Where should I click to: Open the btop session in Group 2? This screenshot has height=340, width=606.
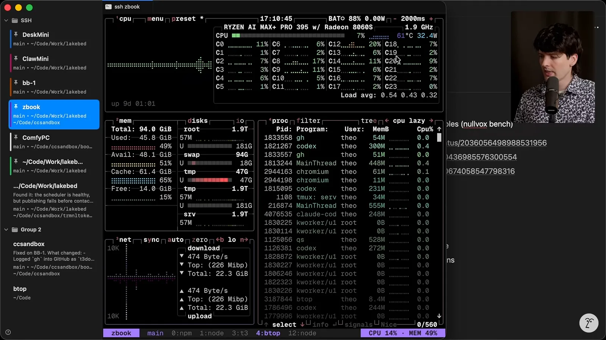[x=54, y=293]
